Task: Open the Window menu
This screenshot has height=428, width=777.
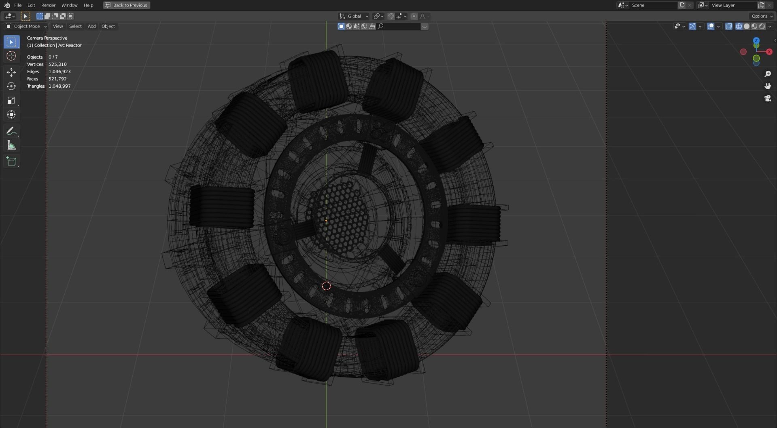Action: (69, 5)
